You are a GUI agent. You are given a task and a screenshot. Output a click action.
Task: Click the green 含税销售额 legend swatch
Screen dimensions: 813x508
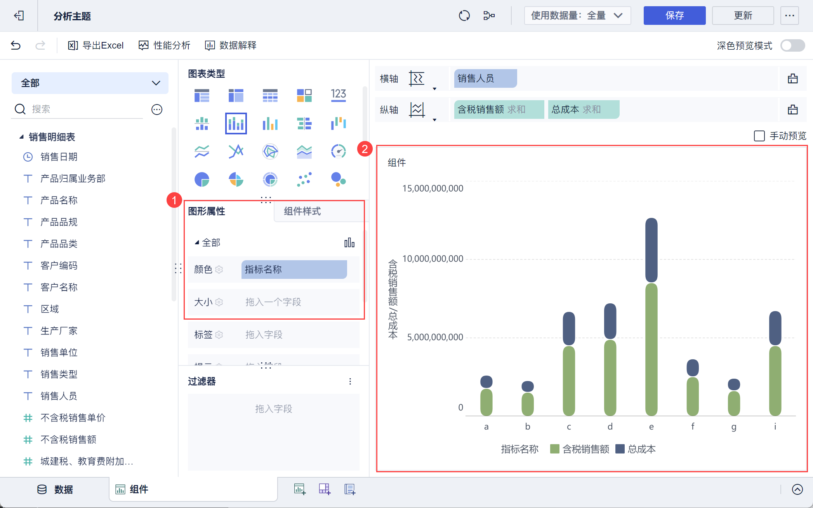point(554,449)
